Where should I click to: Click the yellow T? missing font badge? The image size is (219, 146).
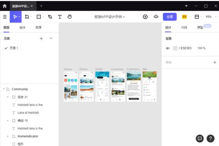coord(185,17)
